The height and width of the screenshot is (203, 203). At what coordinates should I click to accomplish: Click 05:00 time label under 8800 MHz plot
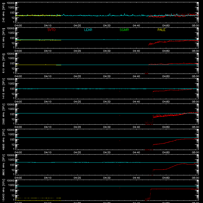[195, 178]
